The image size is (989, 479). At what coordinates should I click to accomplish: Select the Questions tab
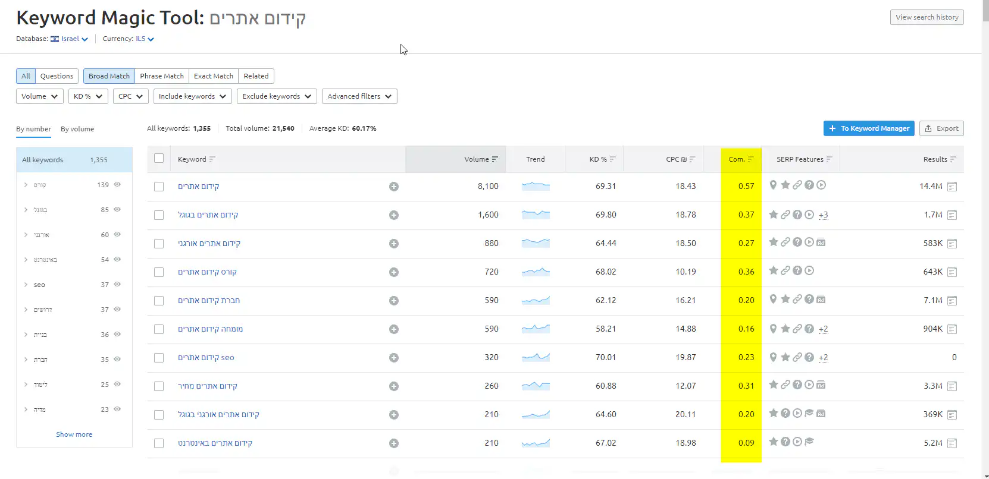[57, 76]
